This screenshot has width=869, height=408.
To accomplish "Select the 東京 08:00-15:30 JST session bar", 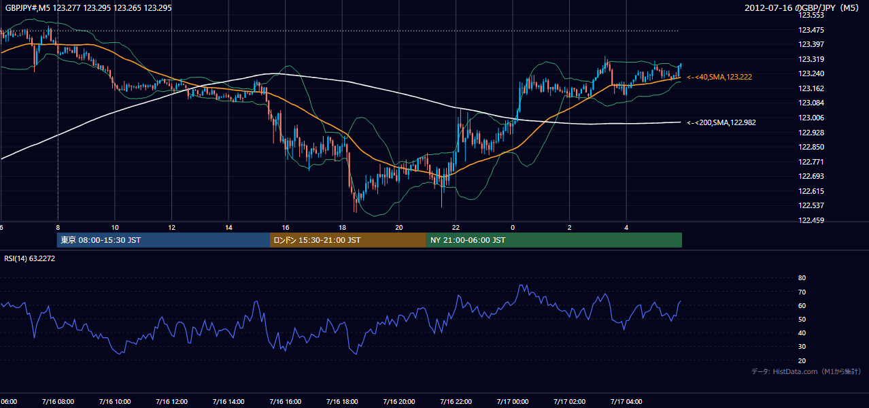I will pyautogui.click(x=163, y=240).
